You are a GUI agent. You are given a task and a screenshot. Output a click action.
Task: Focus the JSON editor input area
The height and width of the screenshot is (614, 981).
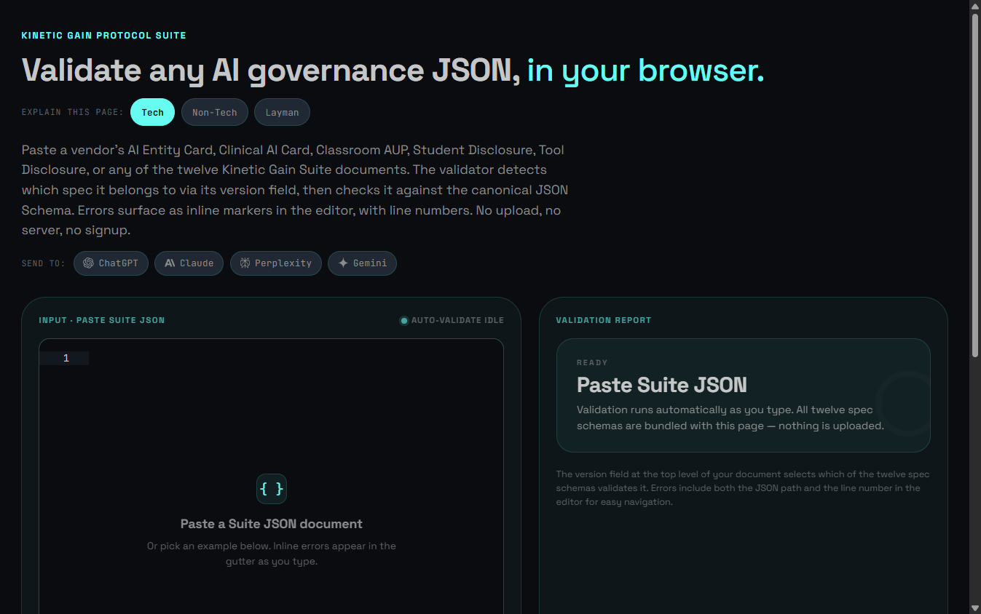click(271, 477)
